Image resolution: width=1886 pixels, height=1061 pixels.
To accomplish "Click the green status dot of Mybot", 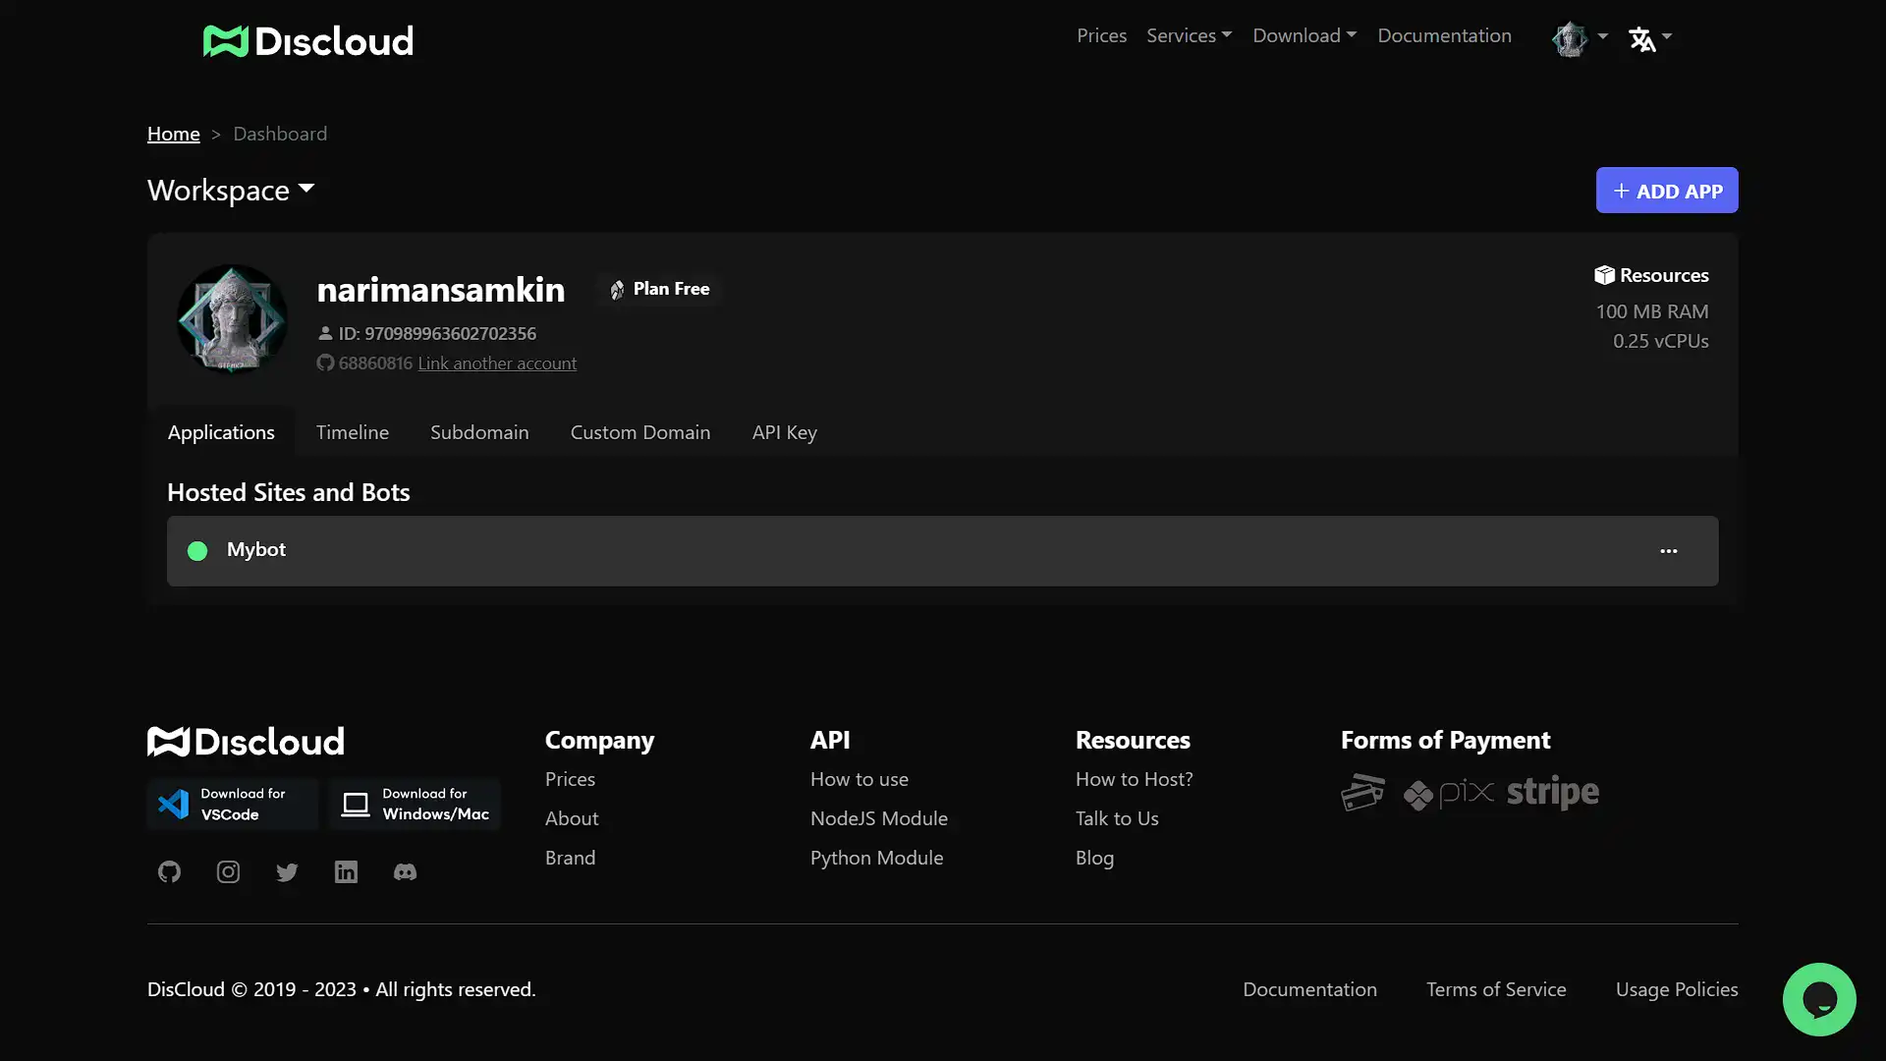I will point(197,551).
